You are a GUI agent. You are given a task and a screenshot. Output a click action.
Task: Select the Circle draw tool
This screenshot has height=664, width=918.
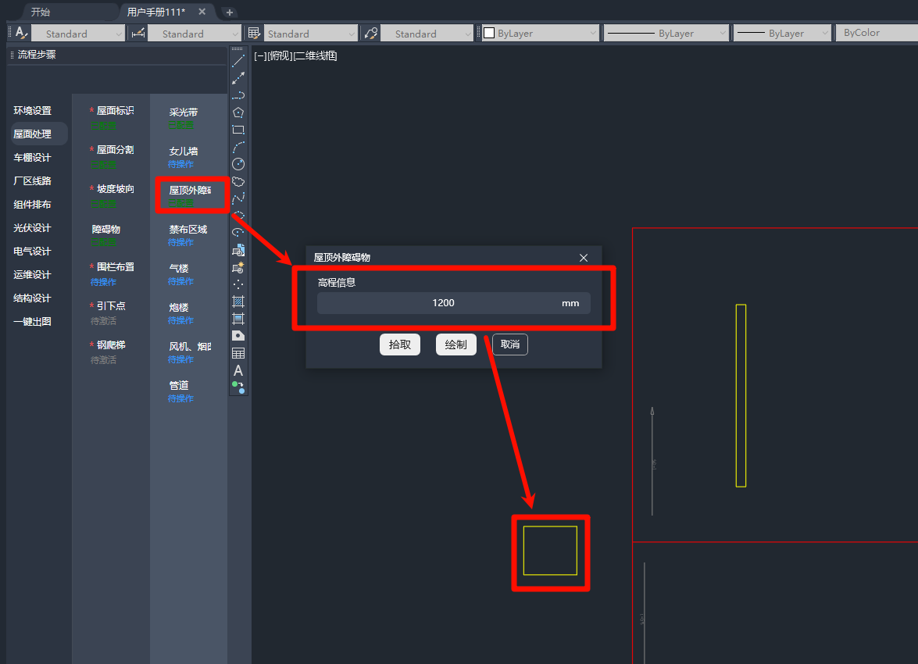pos(238,164)
